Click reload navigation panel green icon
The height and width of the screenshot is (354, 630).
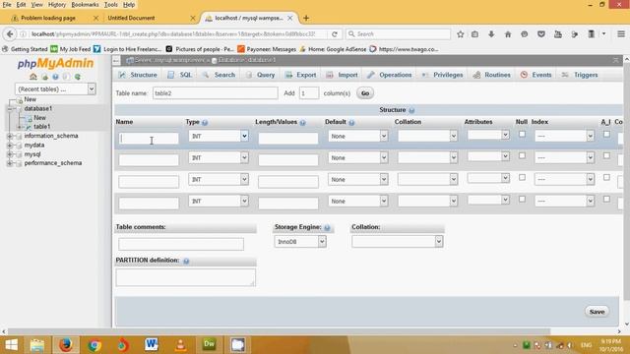[78, 77]
